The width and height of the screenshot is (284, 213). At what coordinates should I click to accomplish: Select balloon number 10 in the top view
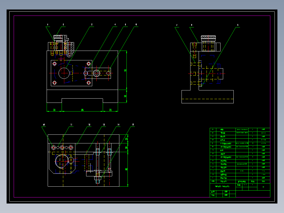pos(44,125)
